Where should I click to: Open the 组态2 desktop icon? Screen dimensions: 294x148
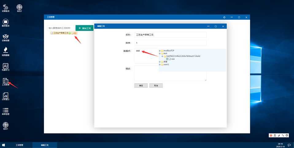tap(20, 8)
